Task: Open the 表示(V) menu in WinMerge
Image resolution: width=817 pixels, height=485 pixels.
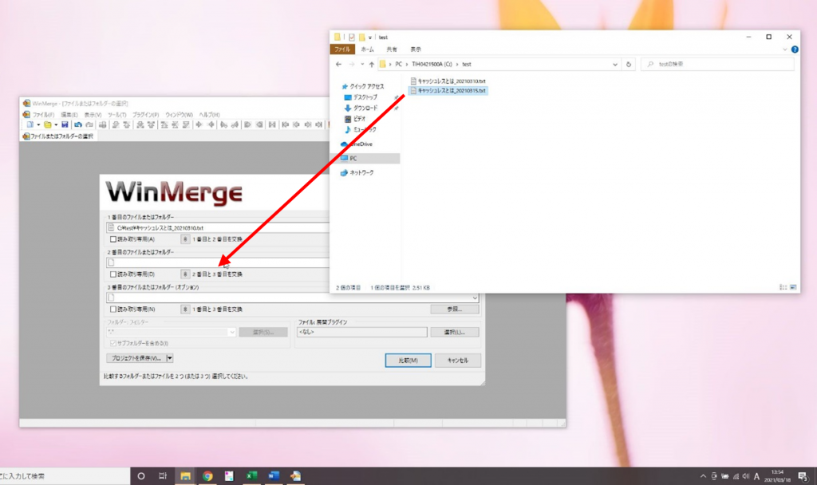Action: 93,115
